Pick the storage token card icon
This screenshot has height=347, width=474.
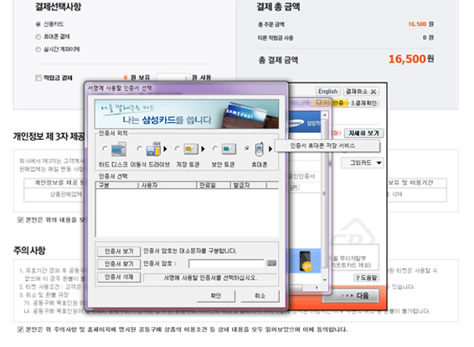(191, 149)
